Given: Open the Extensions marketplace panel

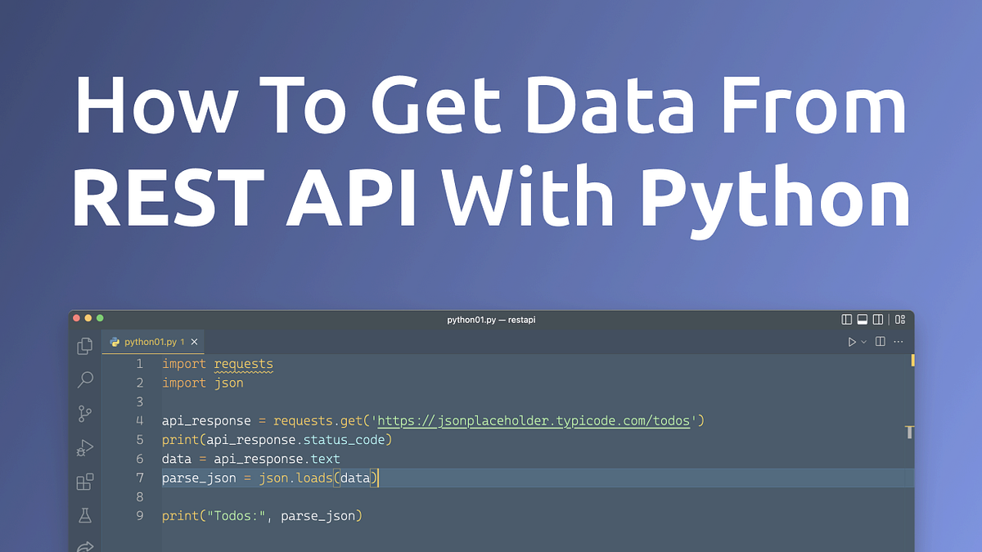Looking at the screenshot, I should point(84,482).
